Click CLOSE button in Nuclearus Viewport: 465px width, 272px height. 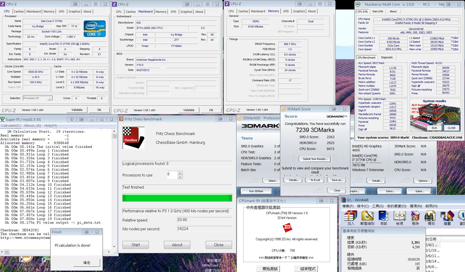click(x=451, y=128)
